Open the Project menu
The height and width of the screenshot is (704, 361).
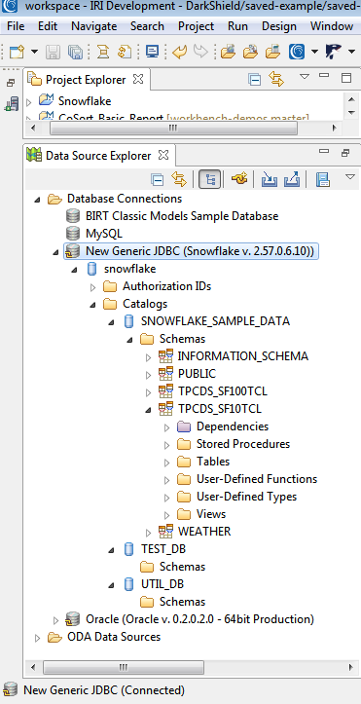196,26
